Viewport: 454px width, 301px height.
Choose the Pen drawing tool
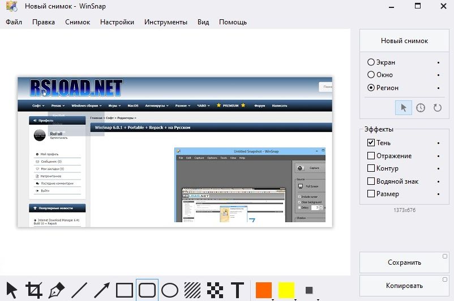[57, 290]
